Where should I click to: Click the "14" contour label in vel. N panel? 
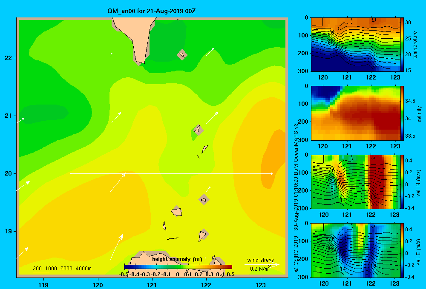(x=343, y=200)
